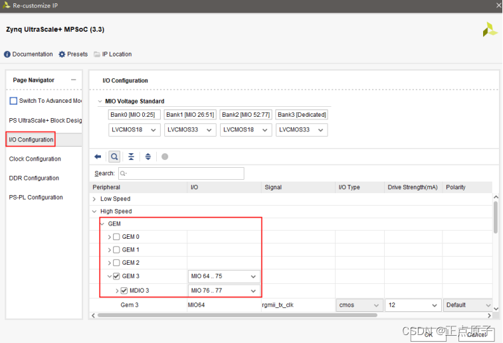Click the horizontal scrollbar thumb

tap(237, 315)
